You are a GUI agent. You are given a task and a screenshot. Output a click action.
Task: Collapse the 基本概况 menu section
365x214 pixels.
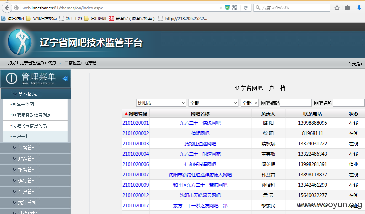(x=36, y=94)
